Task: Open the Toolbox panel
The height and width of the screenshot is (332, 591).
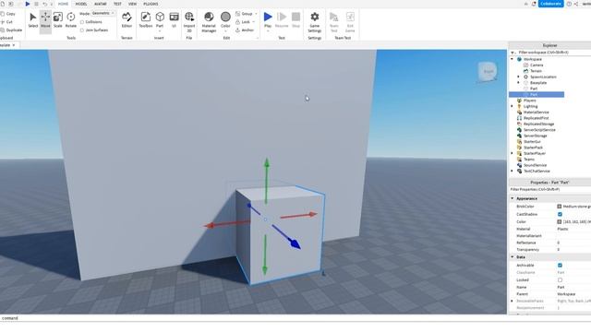Action: [x=146, y=20]
